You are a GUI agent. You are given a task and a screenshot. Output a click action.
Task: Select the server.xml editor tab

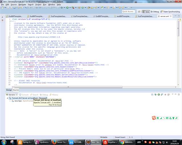(x=164, y=16)
